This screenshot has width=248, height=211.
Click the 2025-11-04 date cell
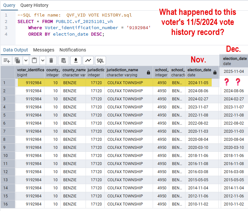[234, 72]
